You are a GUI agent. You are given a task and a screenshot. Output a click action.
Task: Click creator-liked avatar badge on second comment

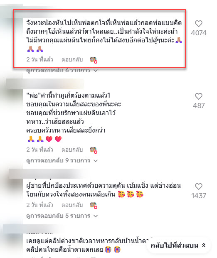point(94,150)
